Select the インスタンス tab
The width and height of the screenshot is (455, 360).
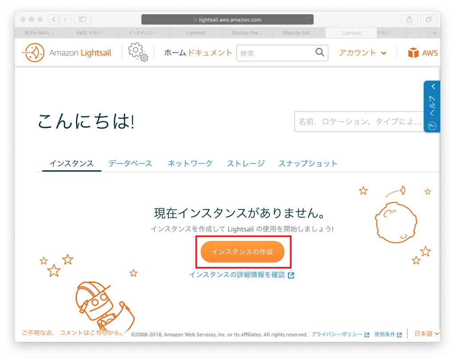[72, 163]
